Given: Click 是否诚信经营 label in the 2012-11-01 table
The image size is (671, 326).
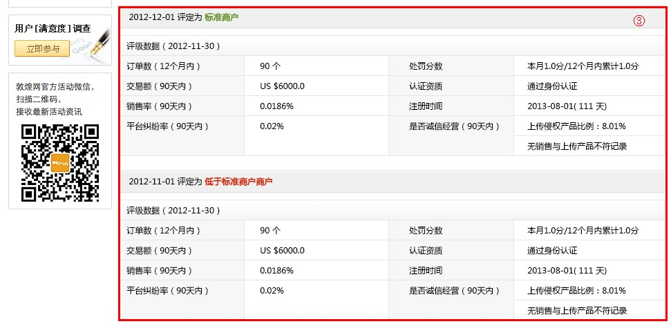Looking at the screenshot, I should (x=455, y=291).
